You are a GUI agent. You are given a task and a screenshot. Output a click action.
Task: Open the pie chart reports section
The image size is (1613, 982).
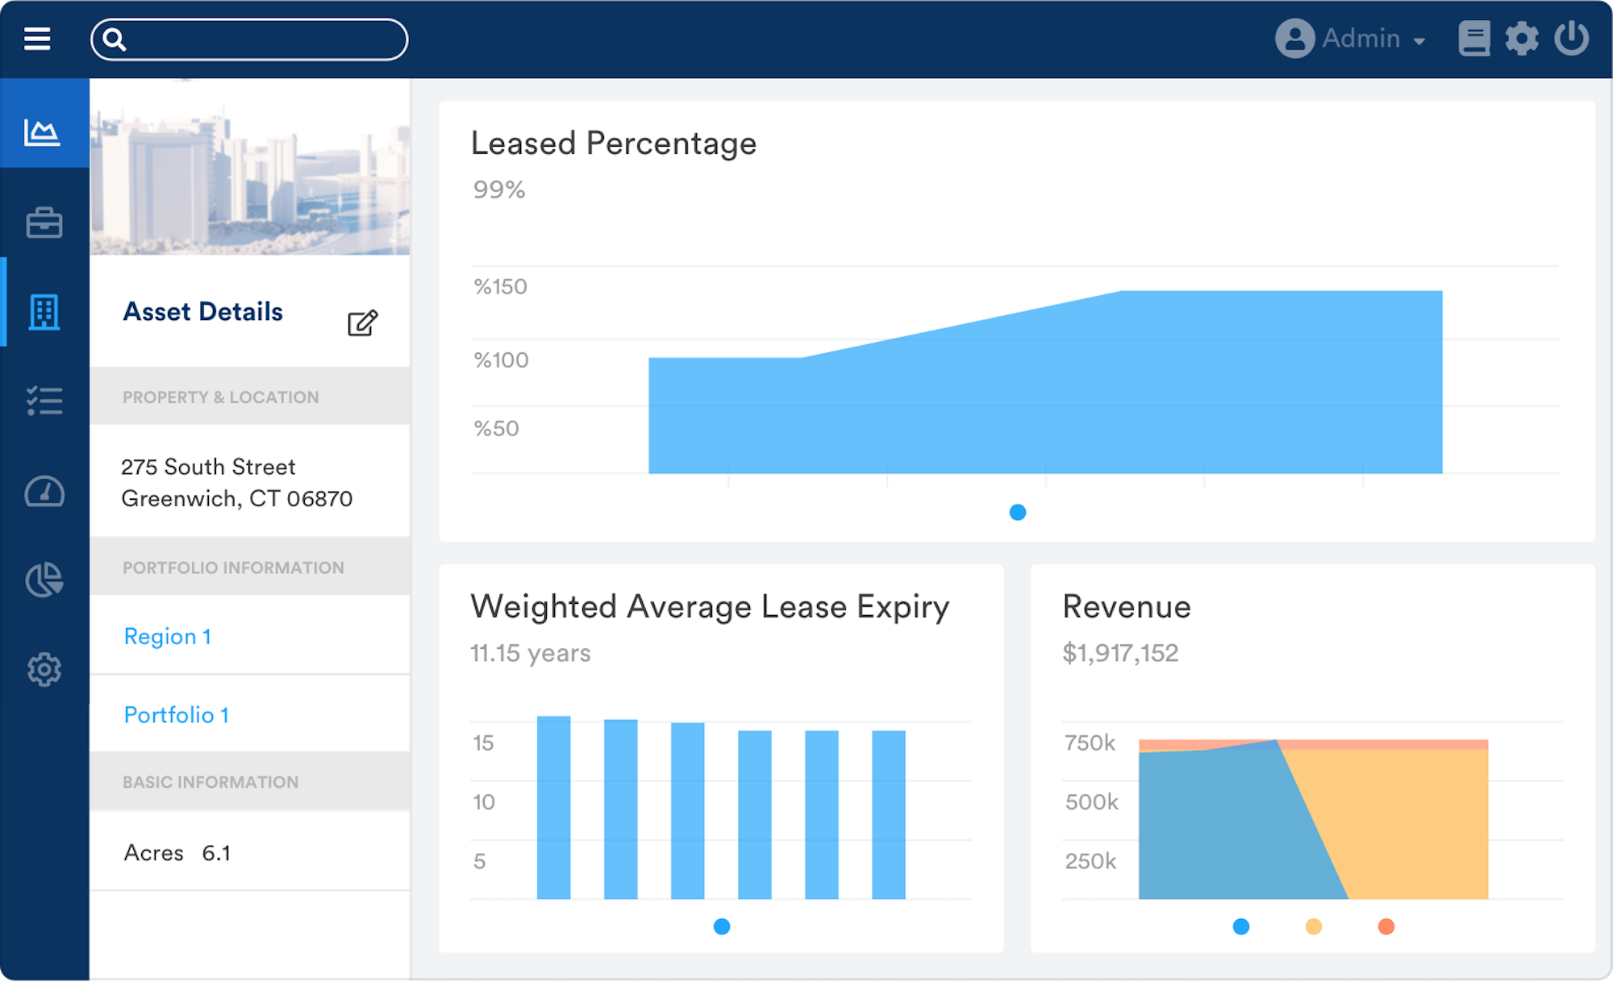(44, 580)
